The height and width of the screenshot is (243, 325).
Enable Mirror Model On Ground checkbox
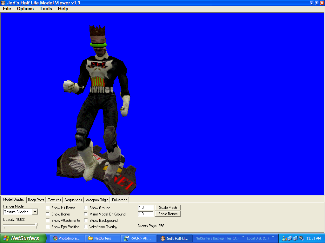(x=86, y=214)
